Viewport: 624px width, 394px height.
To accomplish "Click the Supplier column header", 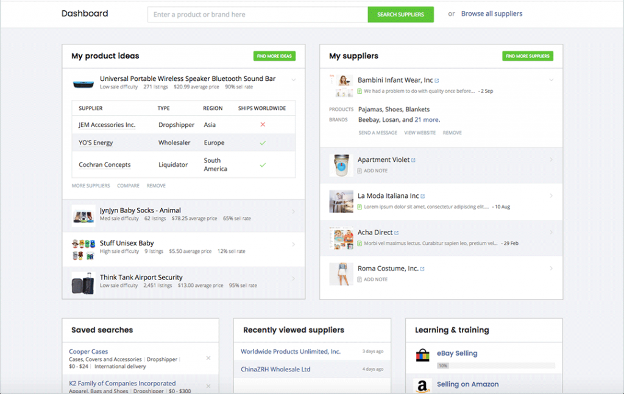I will 90,108.
